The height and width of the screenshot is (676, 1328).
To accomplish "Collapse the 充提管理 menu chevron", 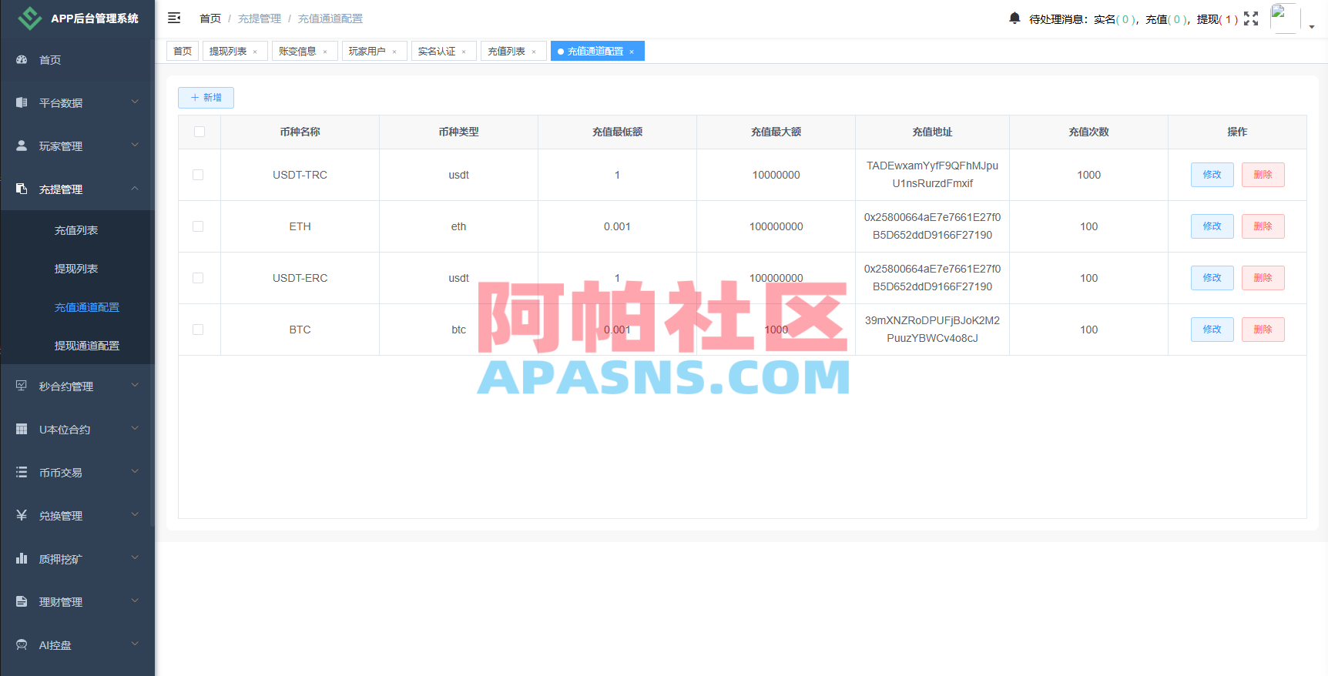I will coord(135,188).
